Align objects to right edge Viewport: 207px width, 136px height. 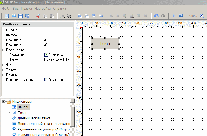click(x=118, y=16)
